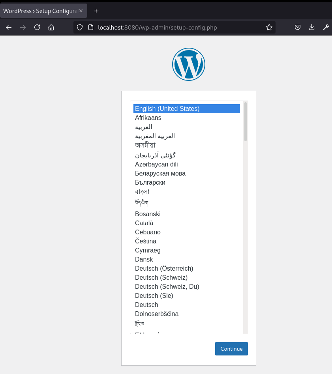The width and height of the screenshot is (332, 374).
Task: Choose العربية language option
Action: [x=187, y=127]
